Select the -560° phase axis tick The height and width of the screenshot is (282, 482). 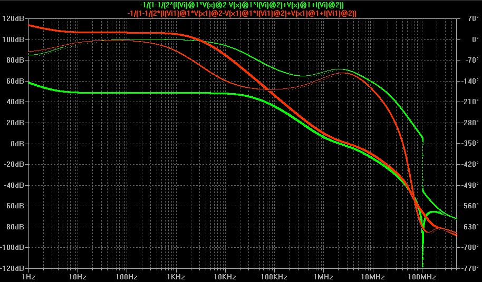point(467,206)
